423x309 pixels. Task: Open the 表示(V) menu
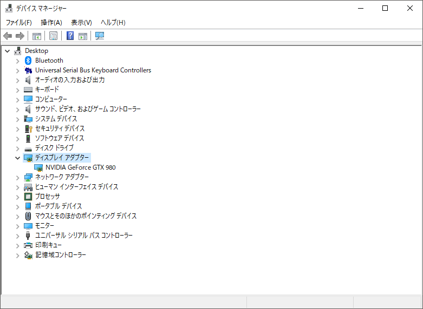coord(81,23)
